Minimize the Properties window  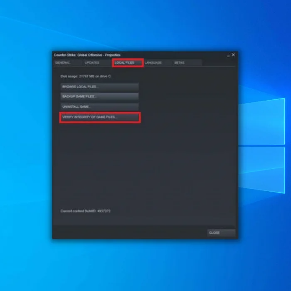click(228, 55)
